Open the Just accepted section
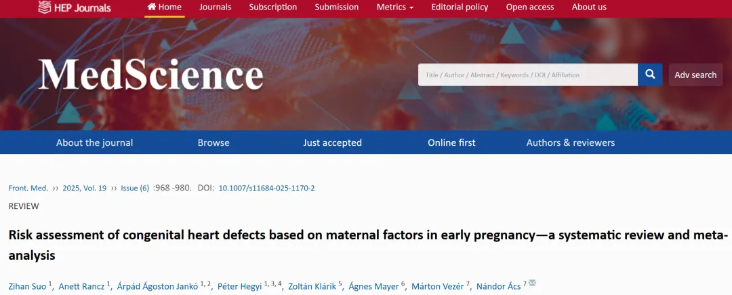This screenshot has height=295, width=732. click(x=332, y=143)
